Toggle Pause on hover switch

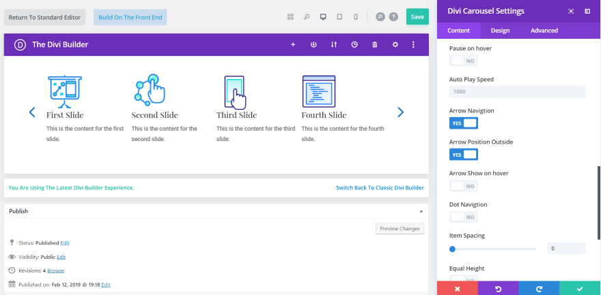[464, 61]
